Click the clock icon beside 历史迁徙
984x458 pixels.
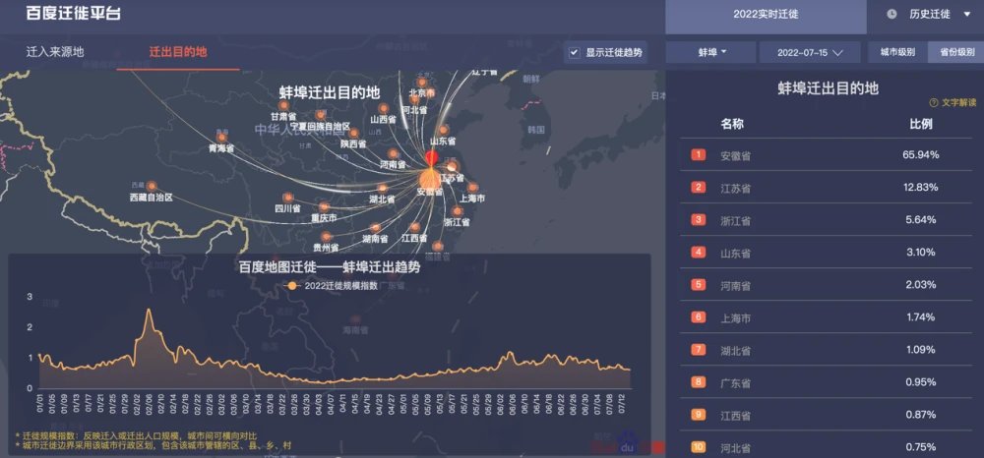tap(892, 15)
